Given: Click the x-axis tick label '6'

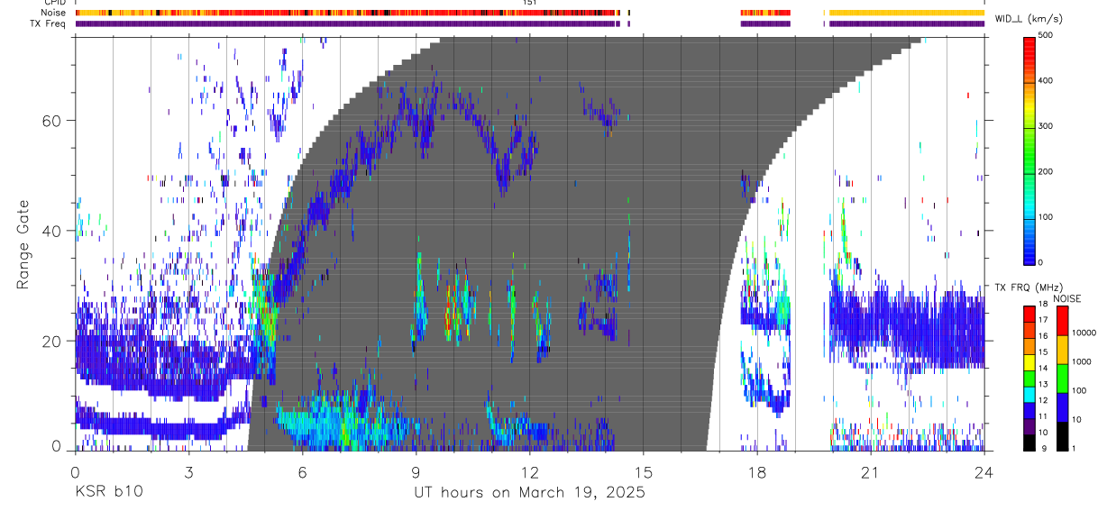Looking at the screenshot, I should pos(302,473).
